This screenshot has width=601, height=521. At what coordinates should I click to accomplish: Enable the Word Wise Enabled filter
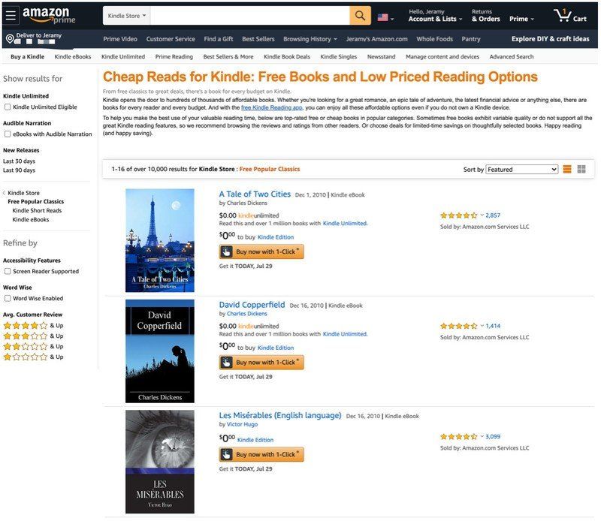point(8,298)
